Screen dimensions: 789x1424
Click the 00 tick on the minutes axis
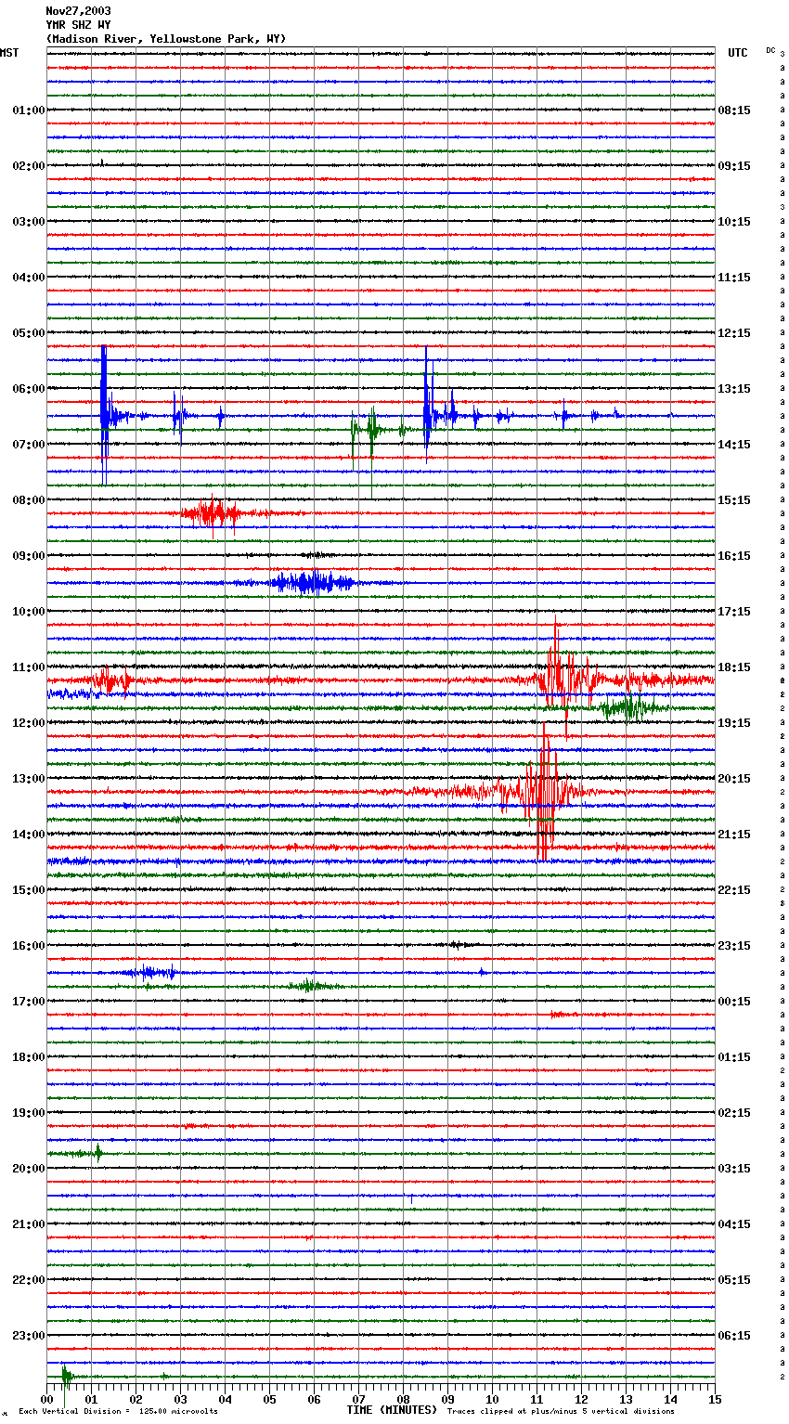[x=47, y=1399]
